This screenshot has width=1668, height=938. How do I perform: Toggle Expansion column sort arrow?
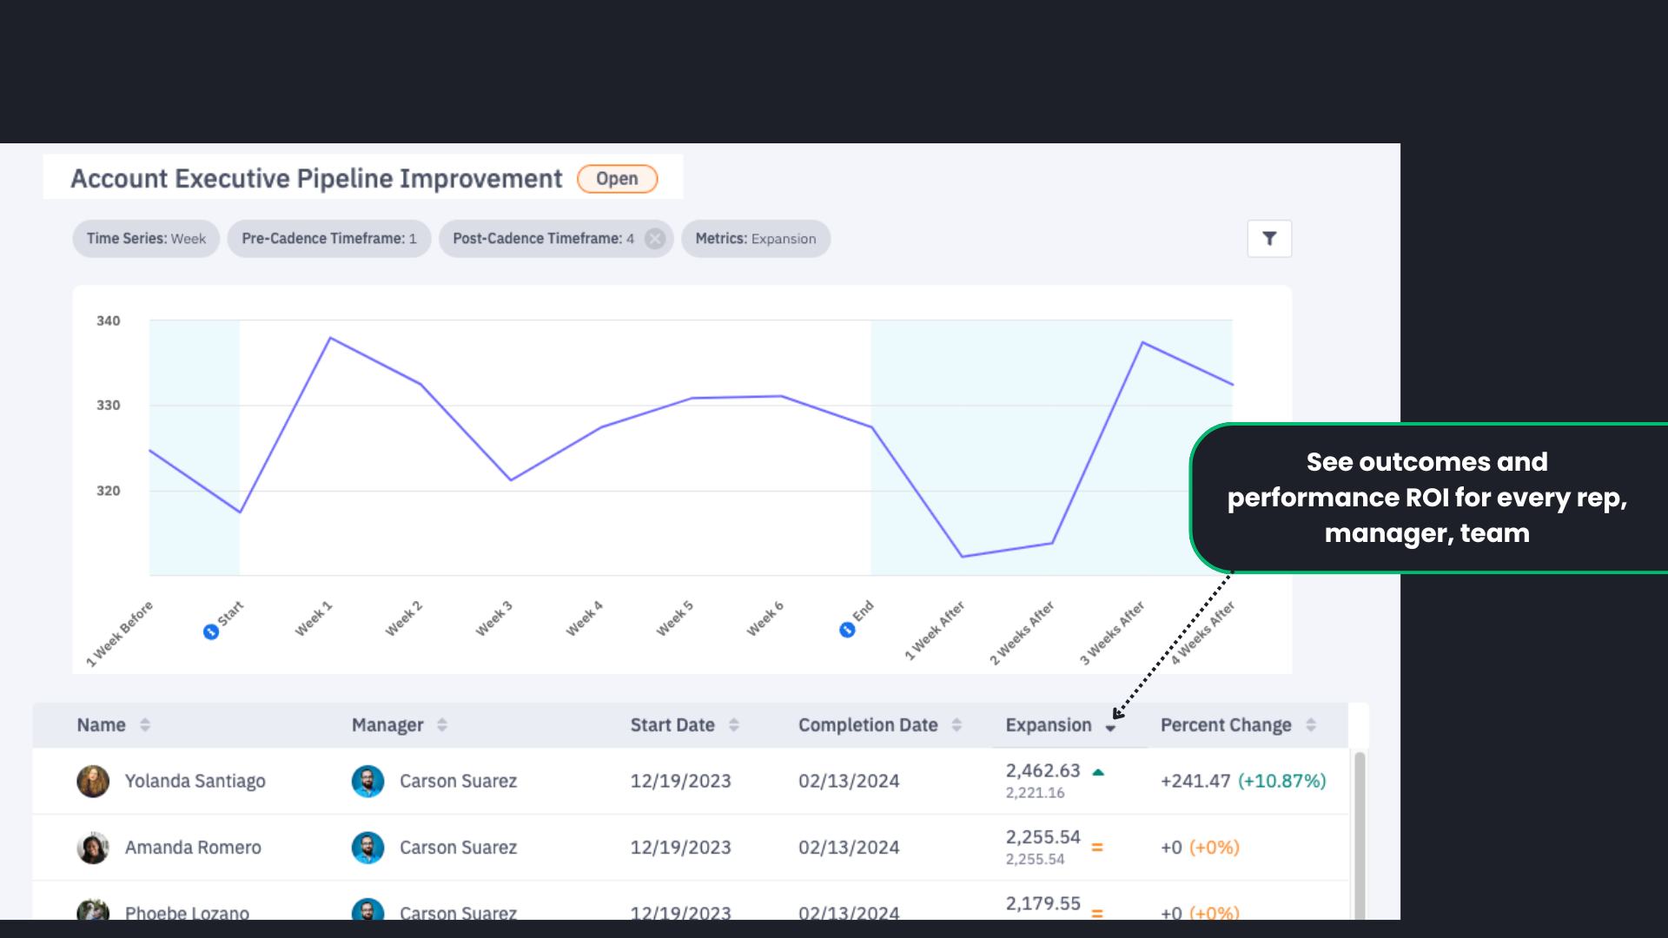coord(1110,728)
